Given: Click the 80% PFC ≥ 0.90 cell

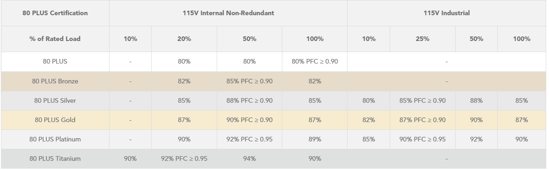Looking at the screenshot, I should [315, 62].
